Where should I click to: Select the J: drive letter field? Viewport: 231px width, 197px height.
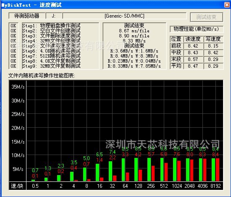pos(54,16)
